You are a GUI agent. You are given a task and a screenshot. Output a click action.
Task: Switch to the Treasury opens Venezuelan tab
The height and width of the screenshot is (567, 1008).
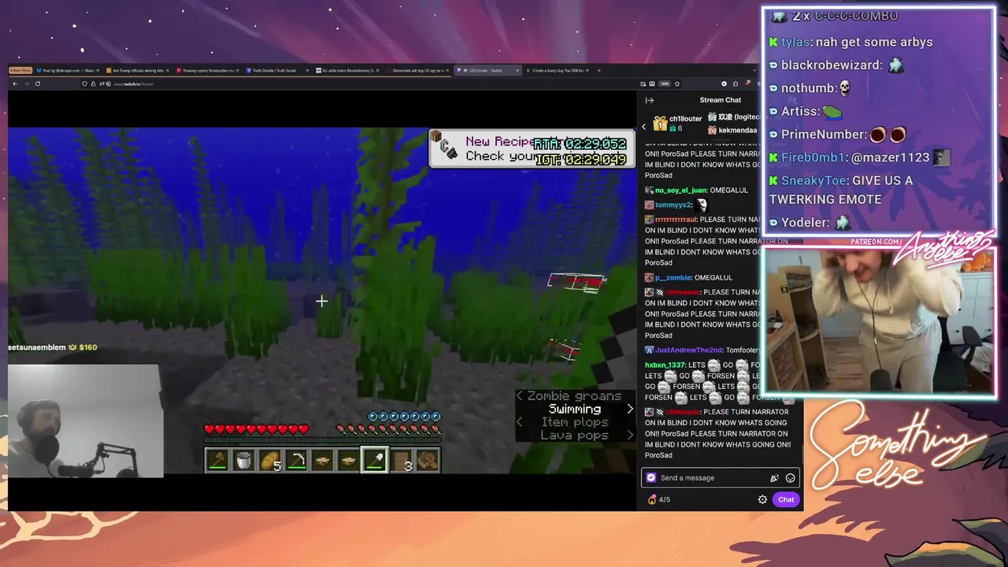coord(208,70)
